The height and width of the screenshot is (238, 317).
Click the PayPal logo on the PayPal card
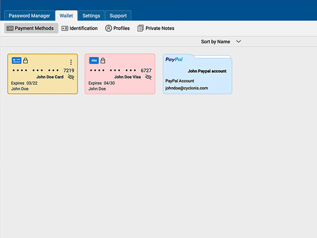coord(174,59)
